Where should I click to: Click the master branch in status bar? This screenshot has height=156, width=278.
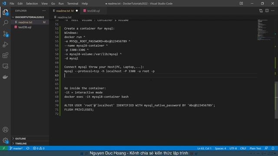16,148
